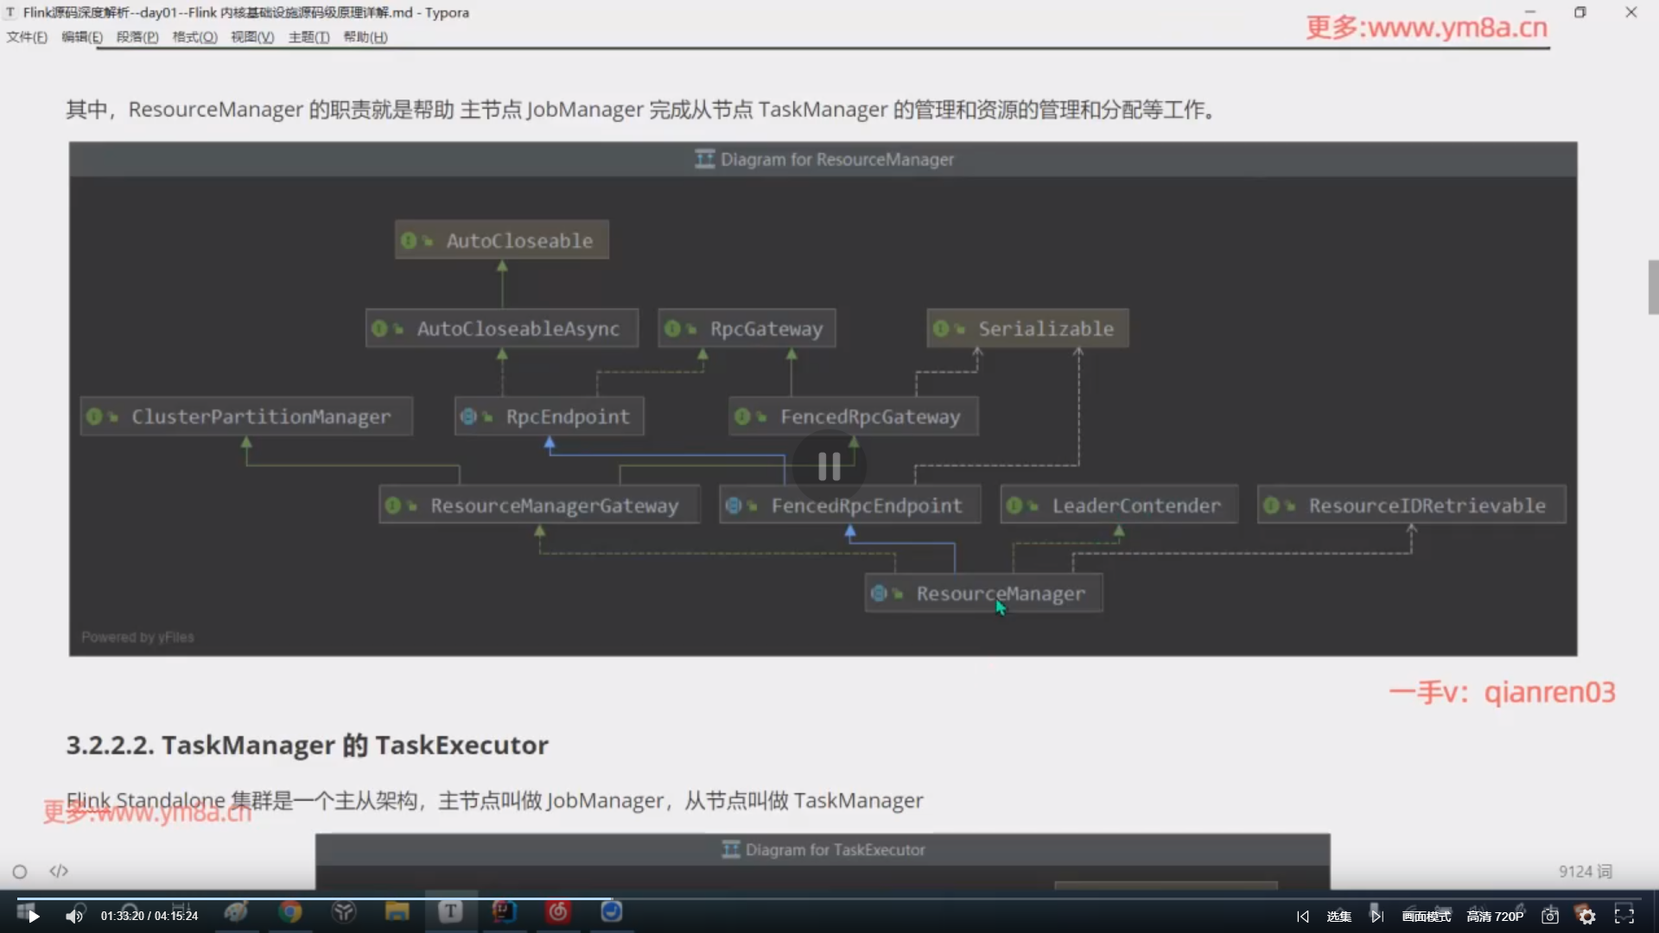This screenshot has width=1659, height=933.
Task: Click the play button in video player
Action: pyautogui.click(x=33, y=917)
